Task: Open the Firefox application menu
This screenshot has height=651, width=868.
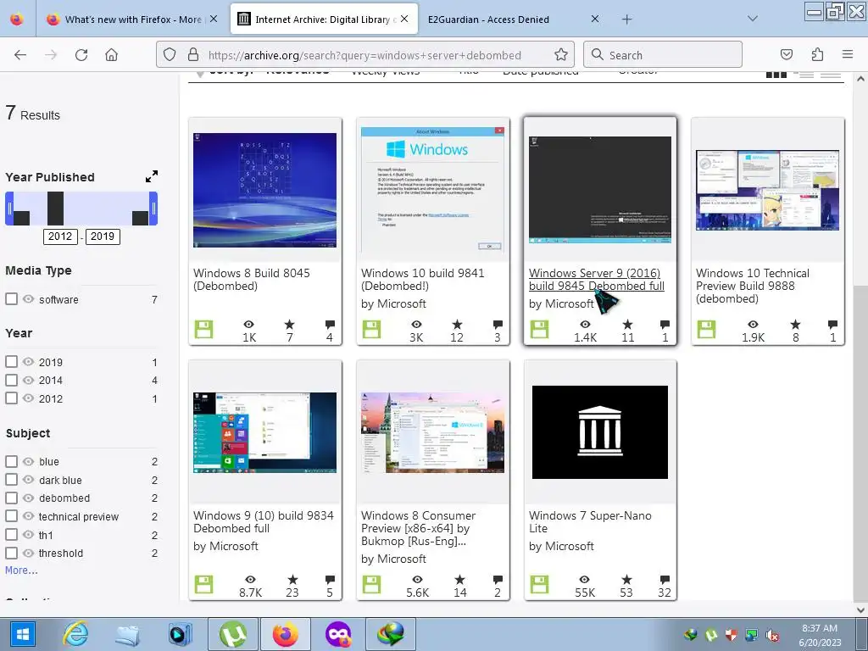Action: 848,55
